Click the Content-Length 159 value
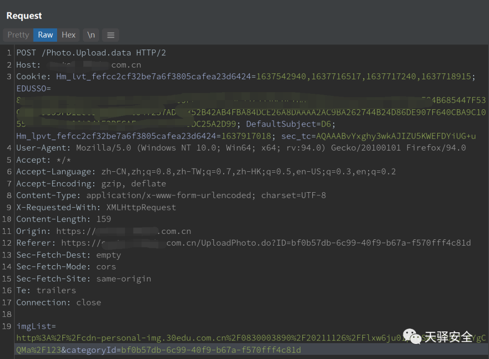 click(x=103, y=219)
